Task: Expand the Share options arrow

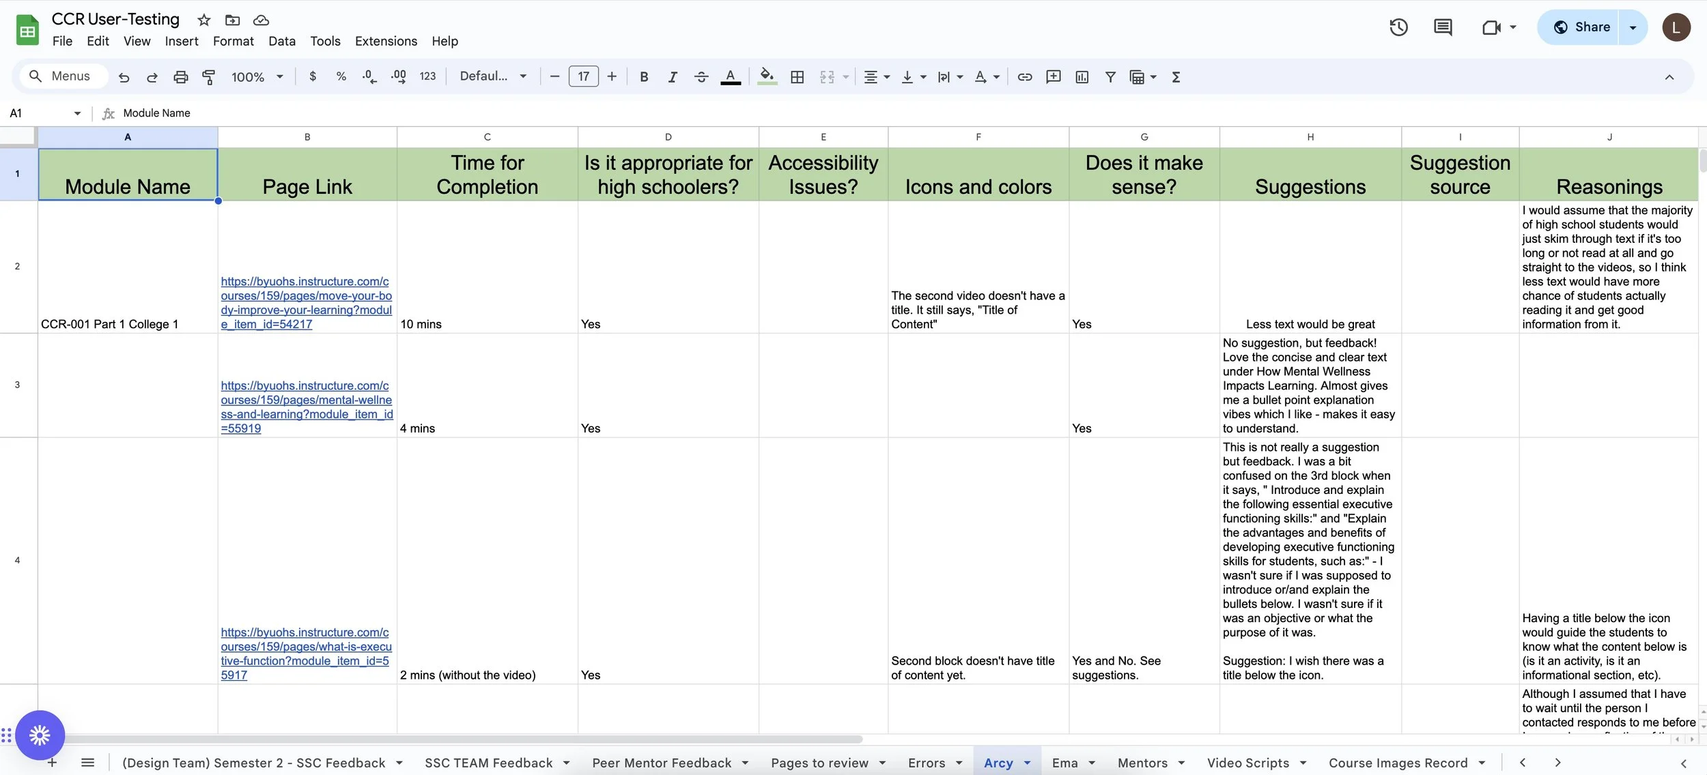Action: click(1633, 27)
